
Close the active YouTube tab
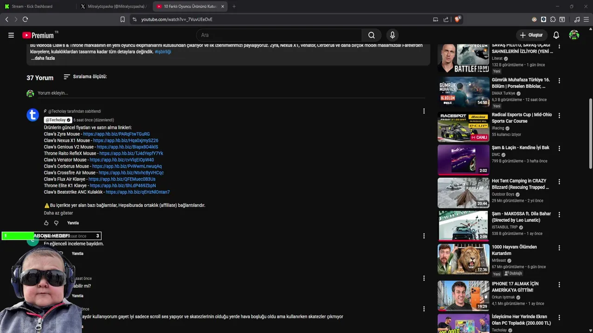(x=223, y=6)
